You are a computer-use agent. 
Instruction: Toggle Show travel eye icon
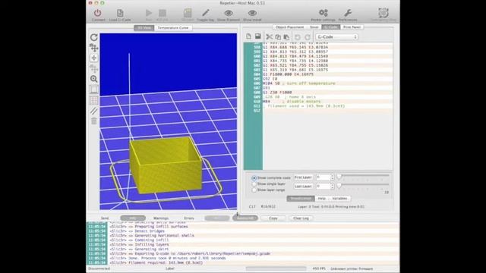[x=252, y=13]
